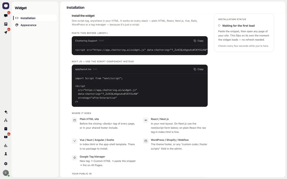Click the 'INSTALLATION STATUS' label
287x179 pixels.
click(232, 19)
